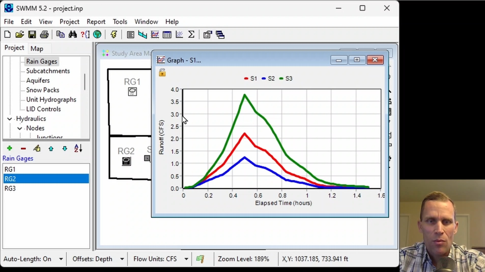The image size is (485, 272).
Task: Arrange windows with the cascade icon
Action: tap(220, 35)
